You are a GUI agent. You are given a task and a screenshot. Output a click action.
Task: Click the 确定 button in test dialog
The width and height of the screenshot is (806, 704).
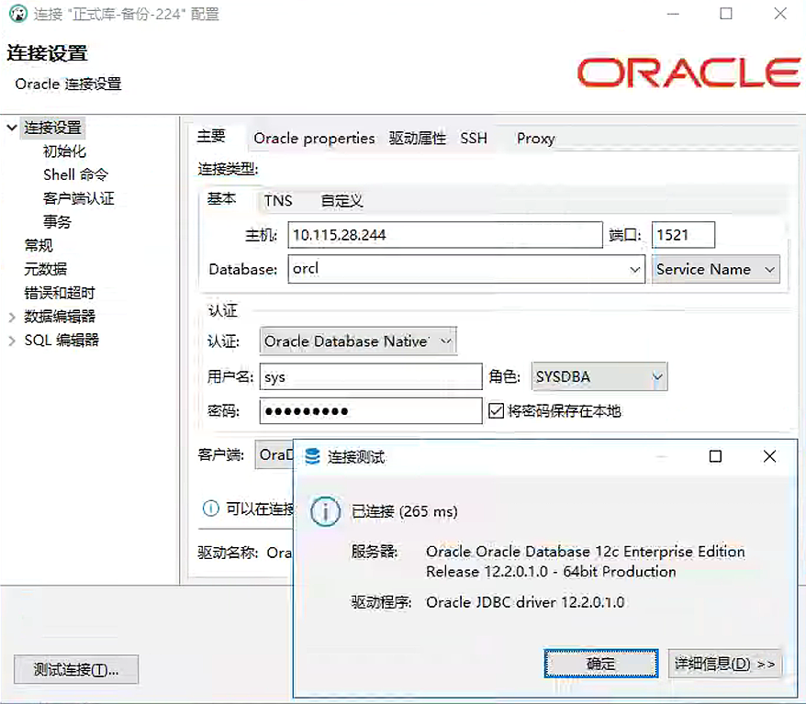[601, 664]
